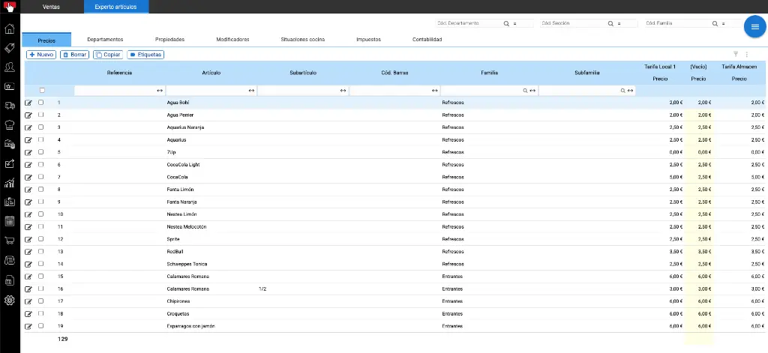The image size is (768, 353).
Task: Check the box for Schweppes Tonica
Action: (40, 264)
